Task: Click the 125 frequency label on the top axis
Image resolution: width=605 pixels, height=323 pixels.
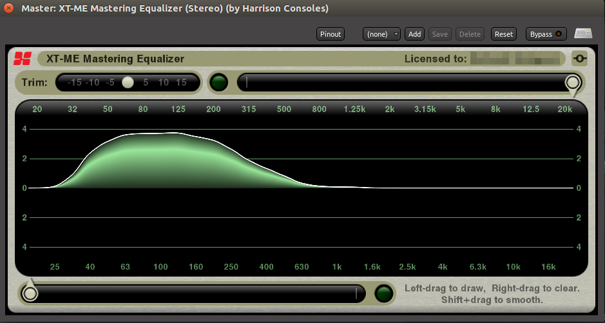Action: (x=178, y=109)
